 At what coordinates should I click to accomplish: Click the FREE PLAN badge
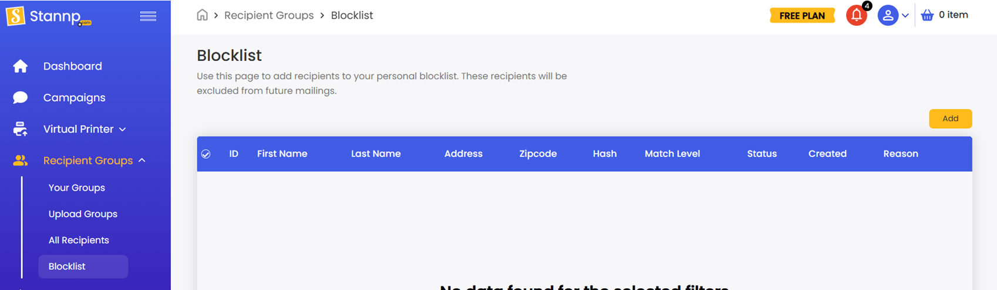(x=802, y=16)
